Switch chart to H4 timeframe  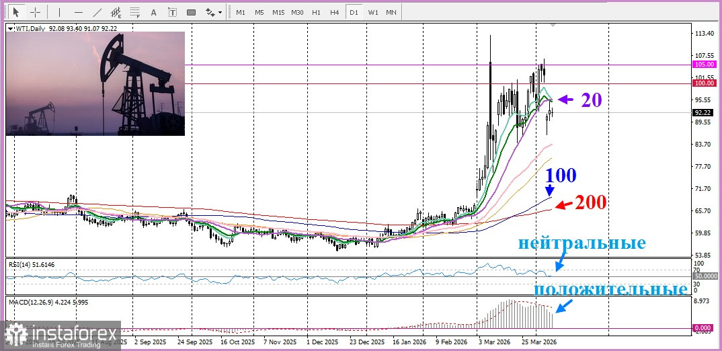coord(335,12)
